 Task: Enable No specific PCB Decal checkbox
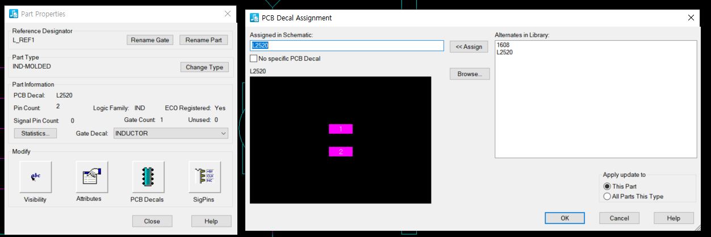pos(254,58)
